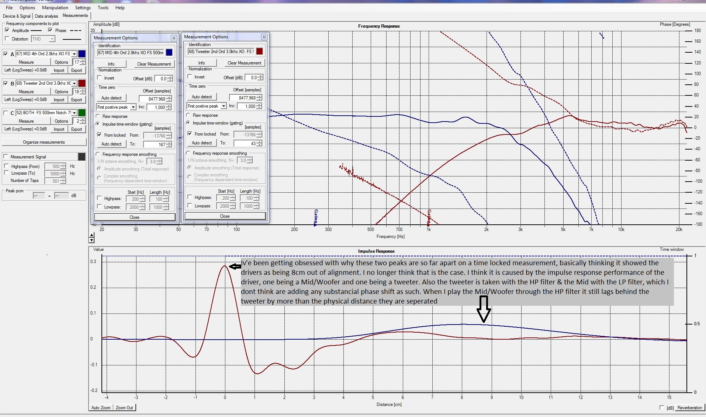The height and width of the screenshot is (417, 706).
Task: Click Import button for measurement C
Action: pyautogui.click(x=59, y=129)
